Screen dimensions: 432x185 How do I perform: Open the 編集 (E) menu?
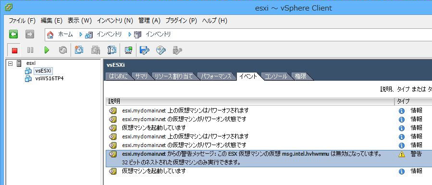pos(51,21)
